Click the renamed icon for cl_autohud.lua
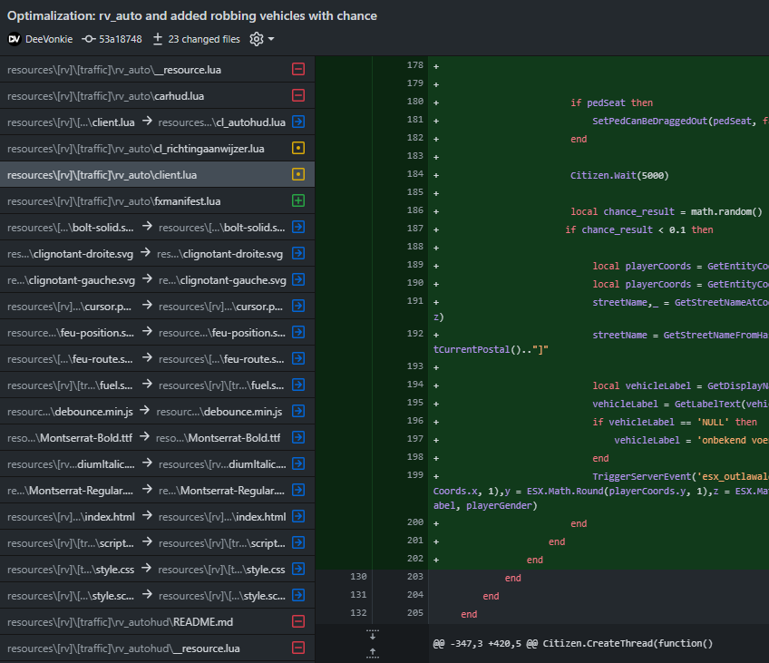 [297, 122]
